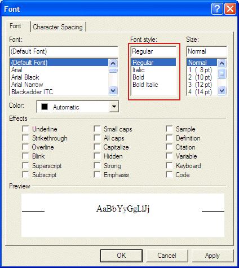This screenshot has height=268, width=239.
Task: Enable the Underline checkbox
Action: 25,129
